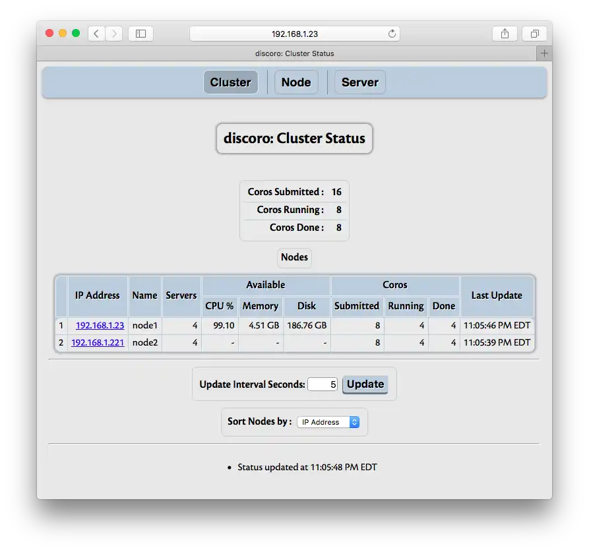The height and width of the screenshot is (552, 589).
Task: Click the Disk column header
Action: [307, 306]
